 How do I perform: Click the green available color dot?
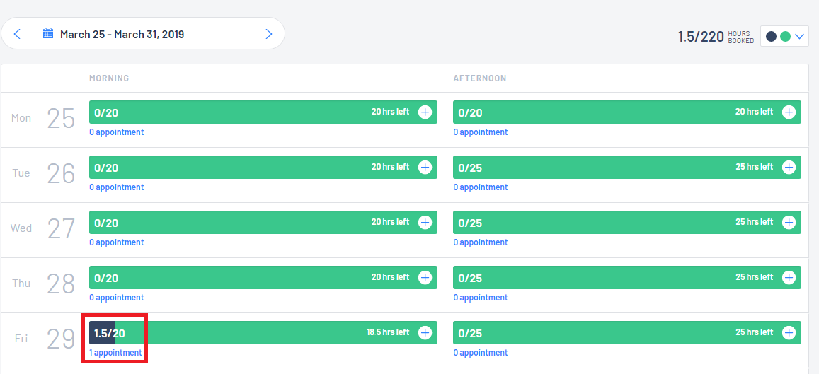point(785,37)
